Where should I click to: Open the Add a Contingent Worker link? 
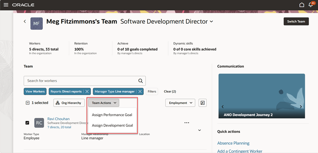(x=240, y=151)
